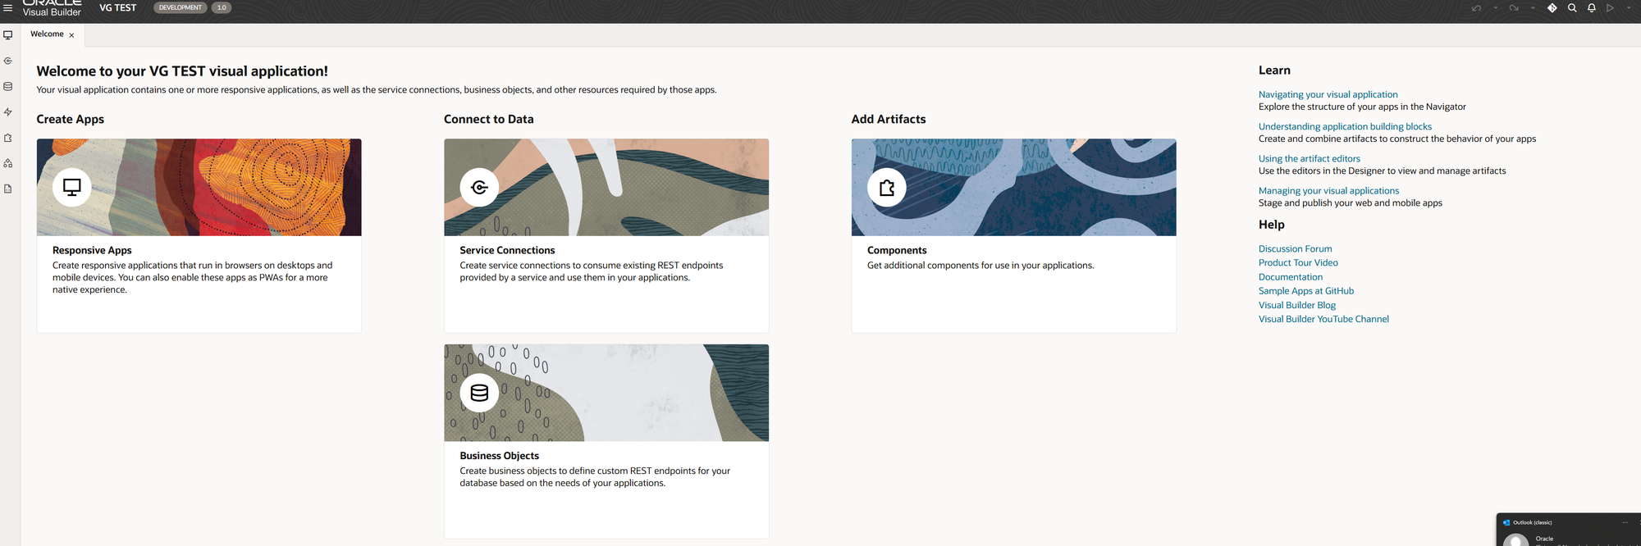
Task: Open the Product Tour Video link
Action: (1298, 263)
